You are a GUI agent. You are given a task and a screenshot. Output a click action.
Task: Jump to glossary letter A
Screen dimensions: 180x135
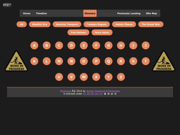34,45
